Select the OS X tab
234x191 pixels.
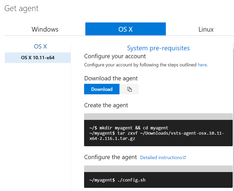point(126,29)
